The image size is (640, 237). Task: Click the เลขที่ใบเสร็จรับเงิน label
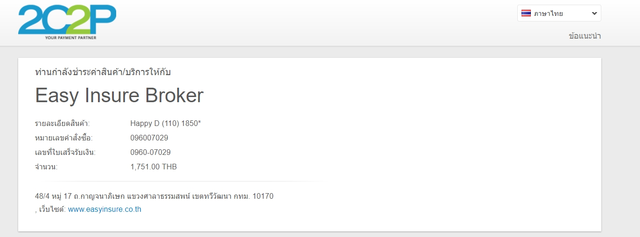click(x=65, y=153)
